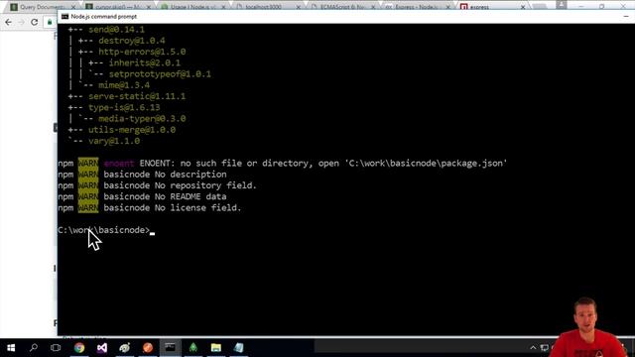
Task: Open the taskbar search magnifier
Action: click(x=34, y=348)
